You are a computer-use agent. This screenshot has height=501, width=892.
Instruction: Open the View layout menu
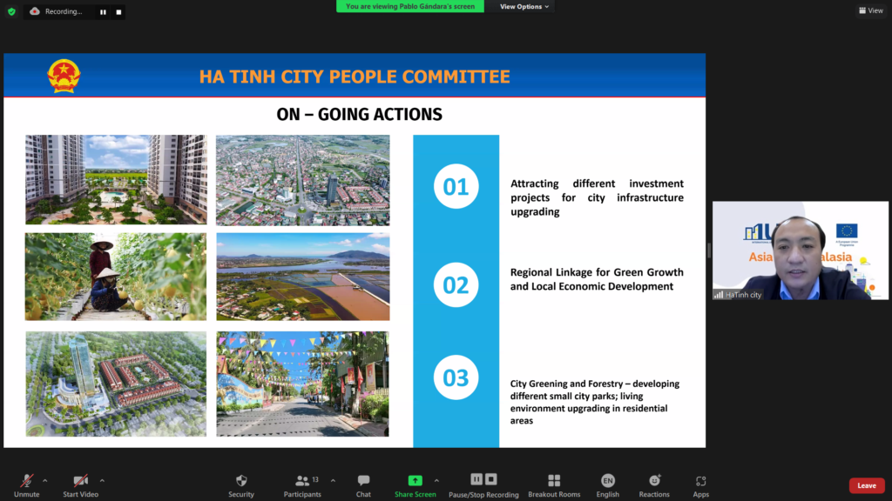click(870, 10)
